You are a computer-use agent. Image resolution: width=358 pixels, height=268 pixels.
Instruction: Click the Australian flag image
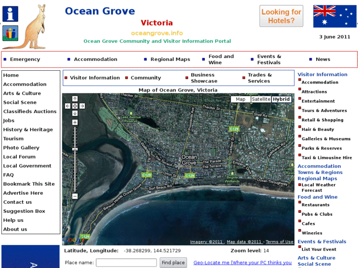coord(334,16)
